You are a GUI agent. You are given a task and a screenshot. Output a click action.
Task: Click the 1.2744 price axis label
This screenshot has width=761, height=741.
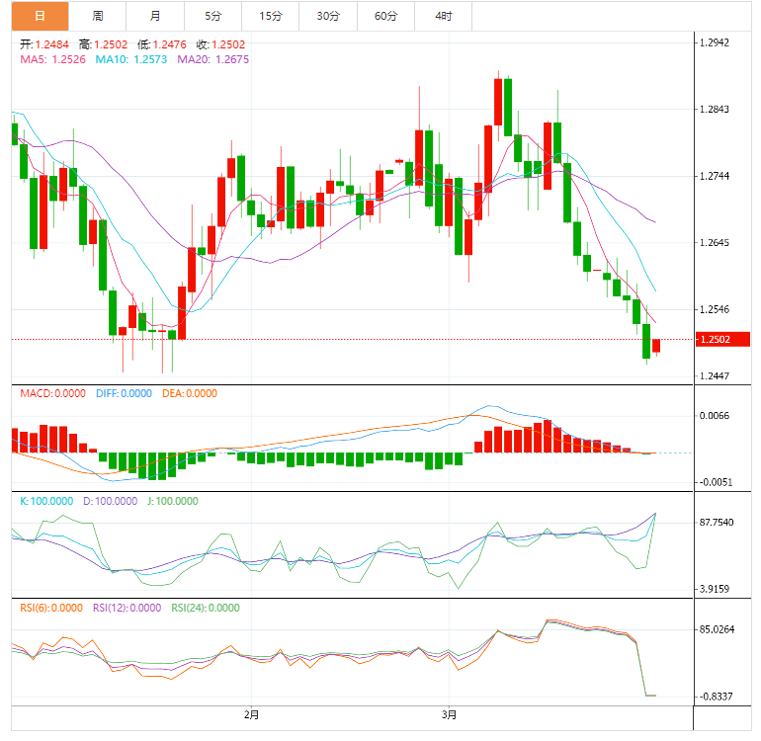714,176
